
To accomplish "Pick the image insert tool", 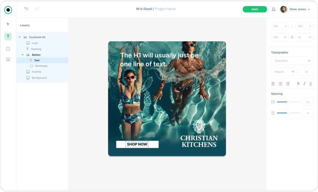I will pyautogui.click(x=8, y=59).
